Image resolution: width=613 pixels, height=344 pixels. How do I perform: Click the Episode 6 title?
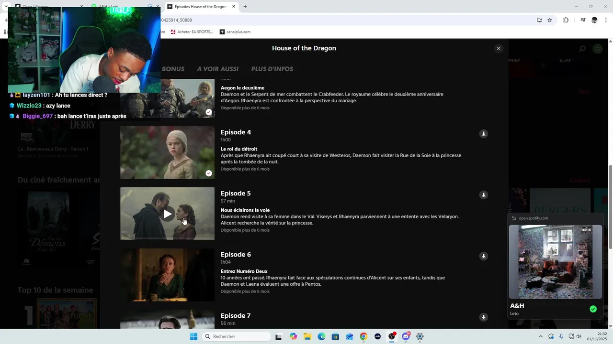pyautogui.click(x=236, y=255)
